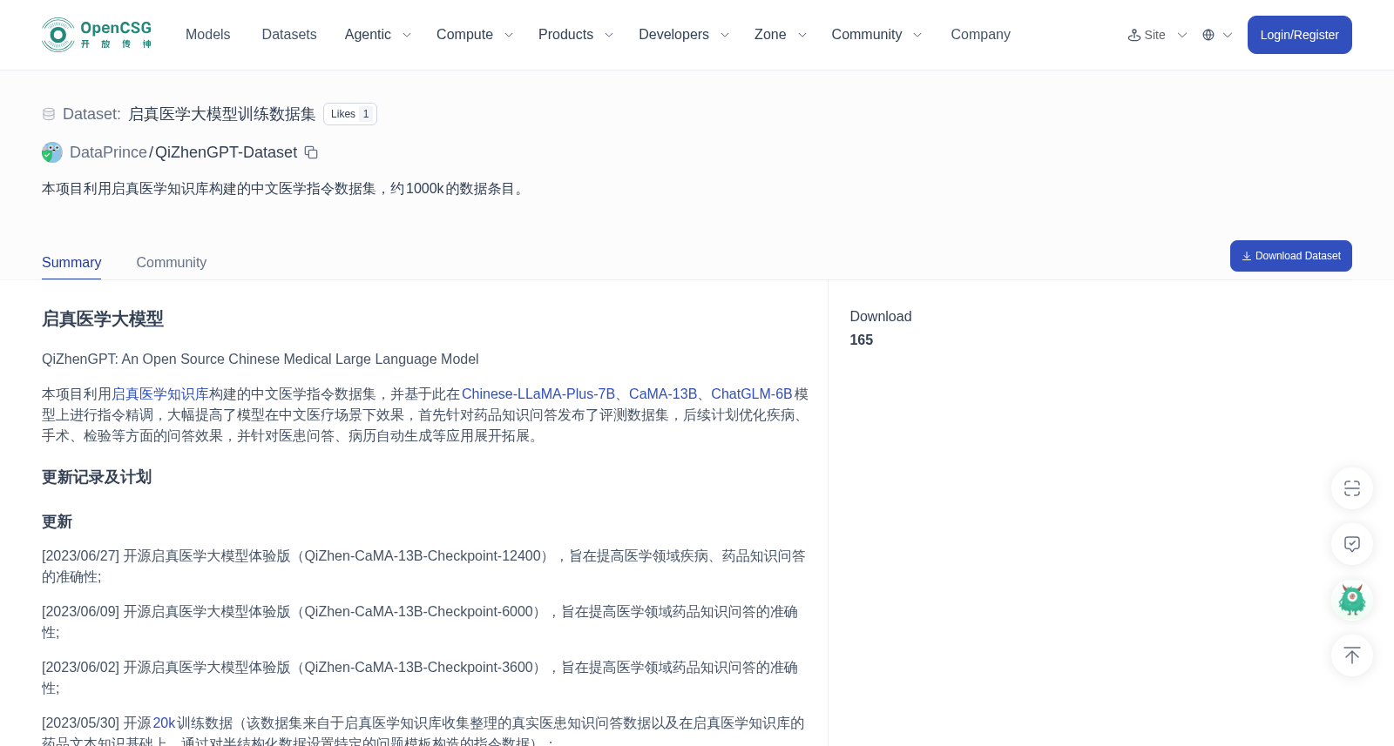The image size is (1394, 746).
Task: Open the feedback floating button
Action: (x=1352, y=544)
